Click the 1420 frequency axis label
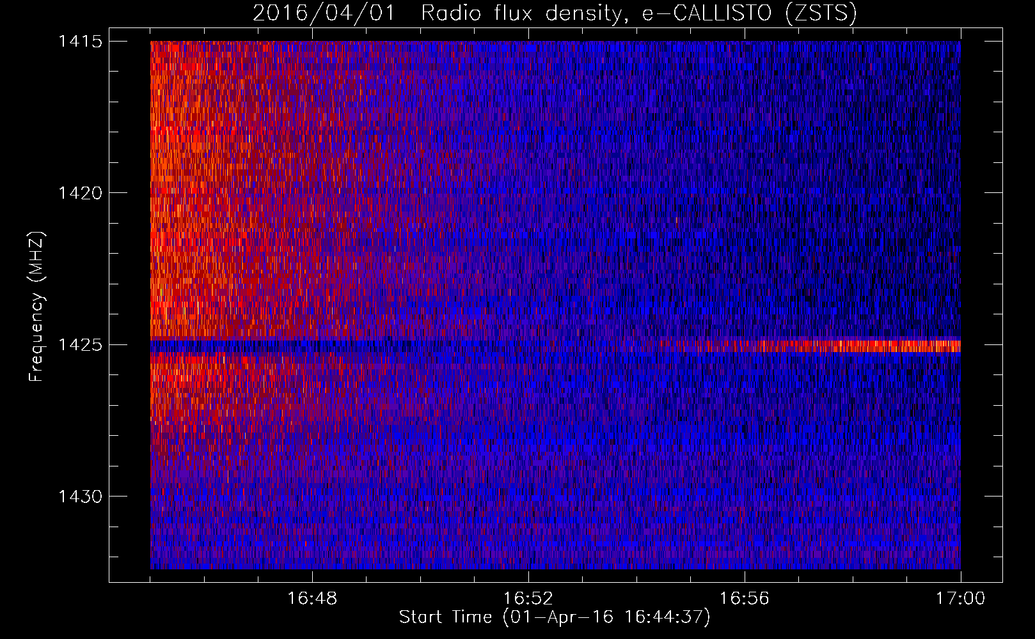Viewport: 1035px width, 639px height. 80,193
